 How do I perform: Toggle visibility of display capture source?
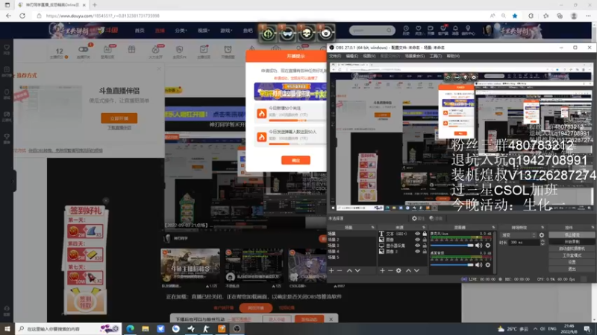417,246
